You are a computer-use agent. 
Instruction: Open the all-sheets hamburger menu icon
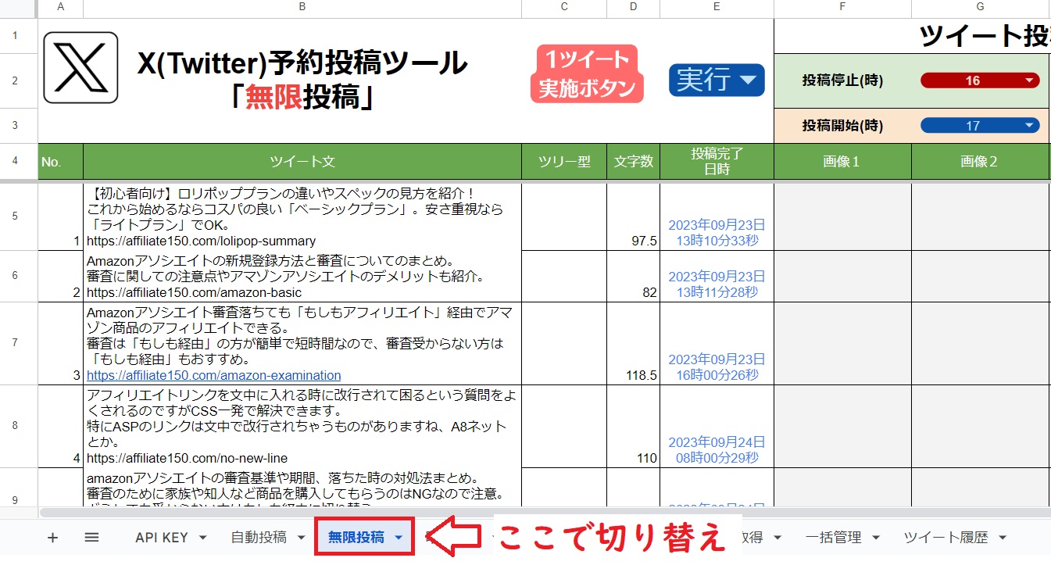tap(91, 537)
